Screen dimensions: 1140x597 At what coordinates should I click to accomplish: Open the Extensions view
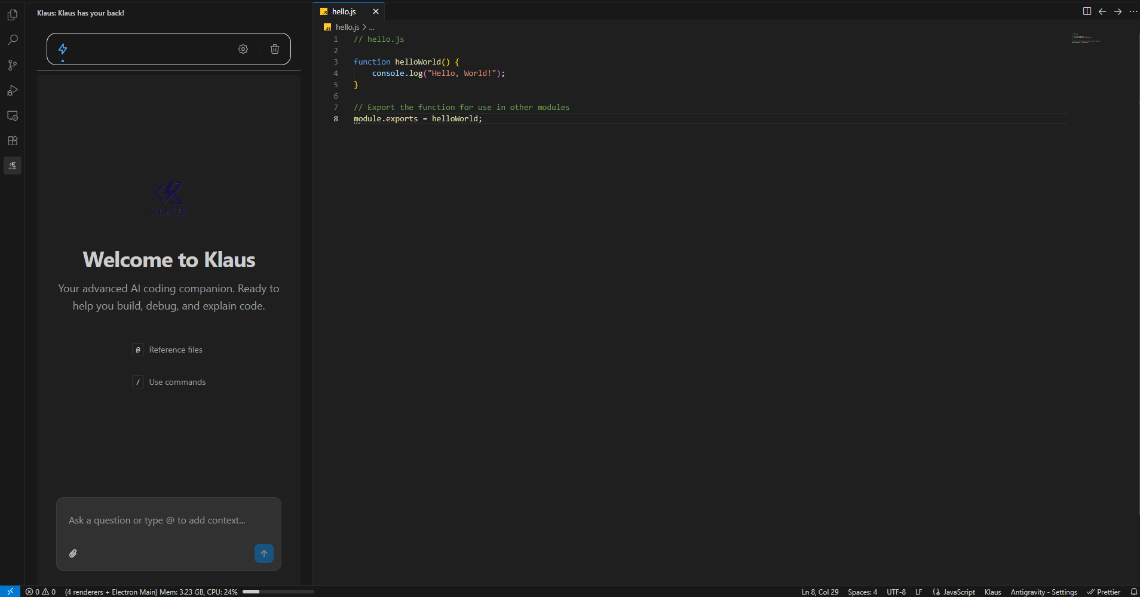pyautogui.click(x=13, y=140)
